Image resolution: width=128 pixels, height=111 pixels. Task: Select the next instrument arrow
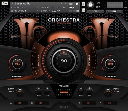[x=65, y=4]
